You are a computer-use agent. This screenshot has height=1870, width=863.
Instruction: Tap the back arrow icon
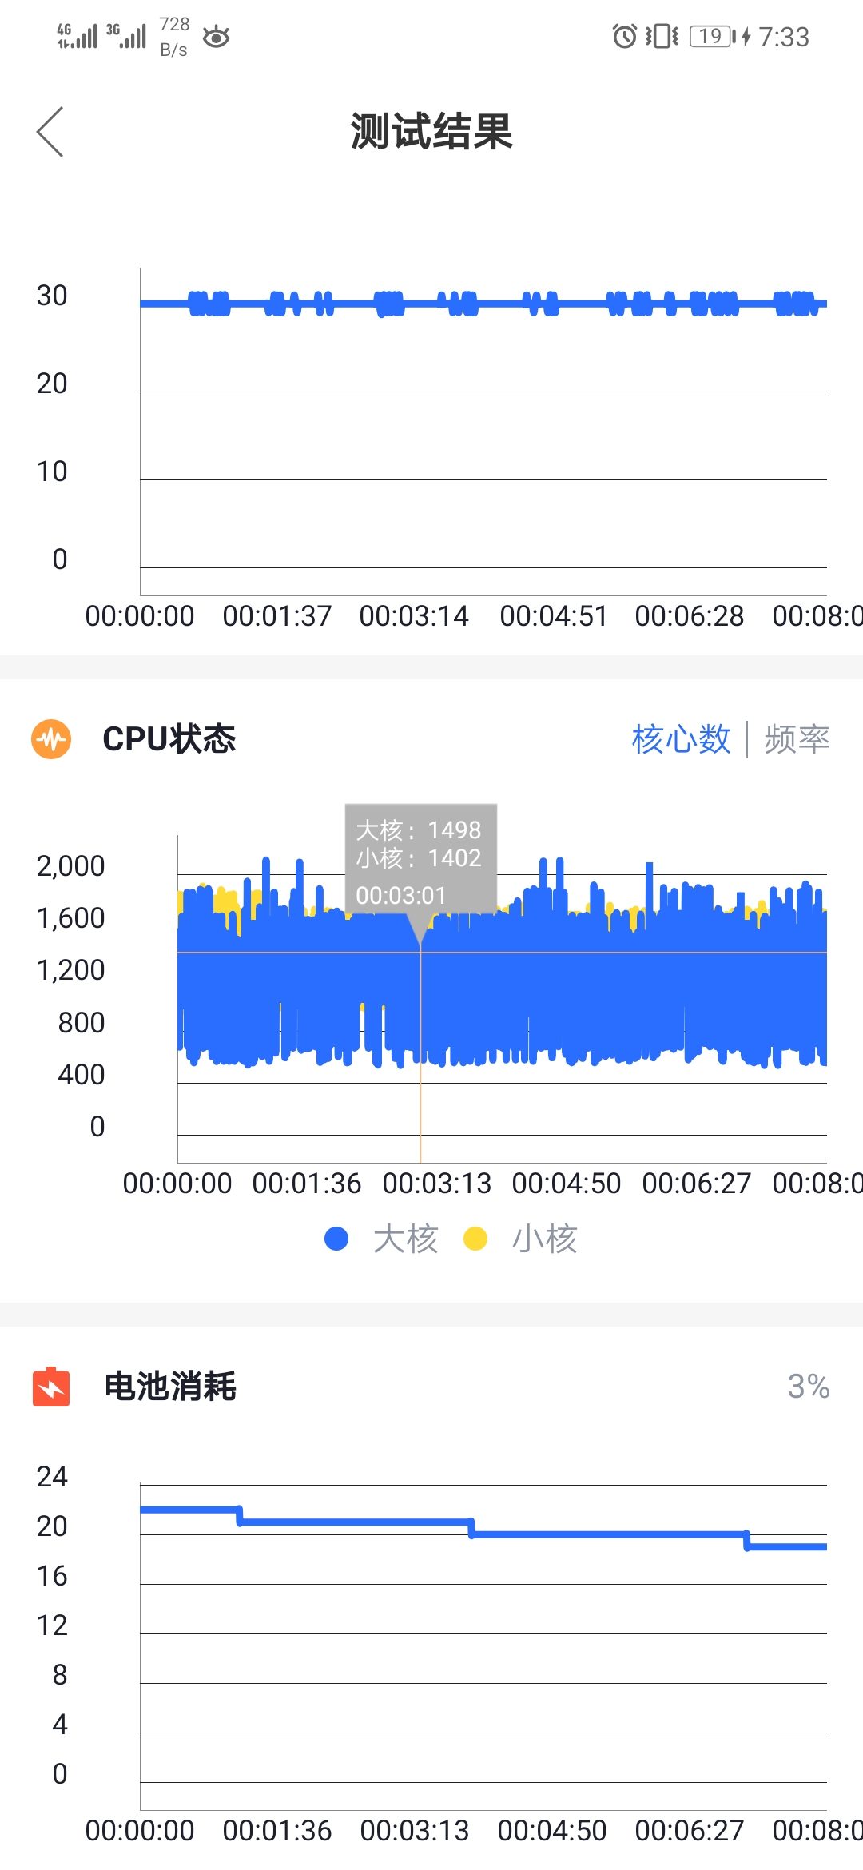(50, 132)
